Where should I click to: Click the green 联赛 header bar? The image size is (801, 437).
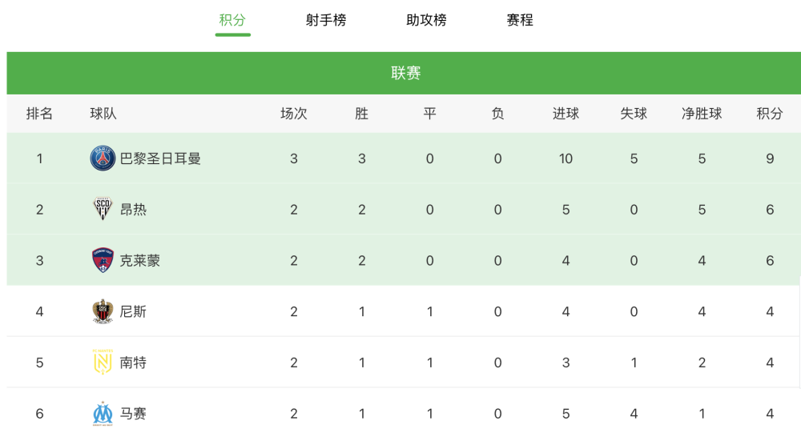(x=404, y=73)
